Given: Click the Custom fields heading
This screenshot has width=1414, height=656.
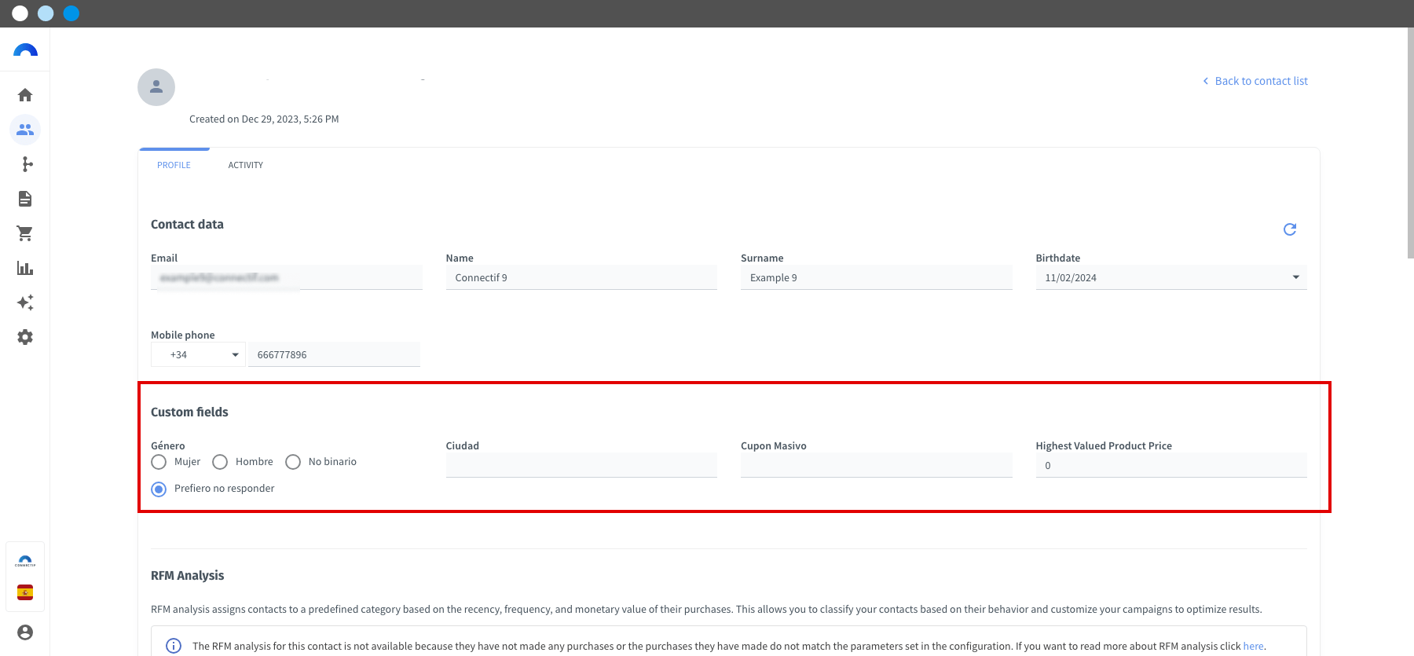Looking at the screenshot, I should click(x=189, y=412).
